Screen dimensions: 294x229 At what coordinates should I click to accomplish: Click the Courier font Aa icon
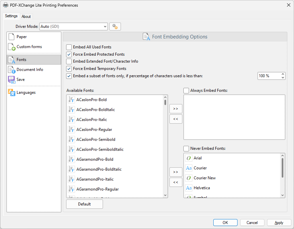pos(189,168)
